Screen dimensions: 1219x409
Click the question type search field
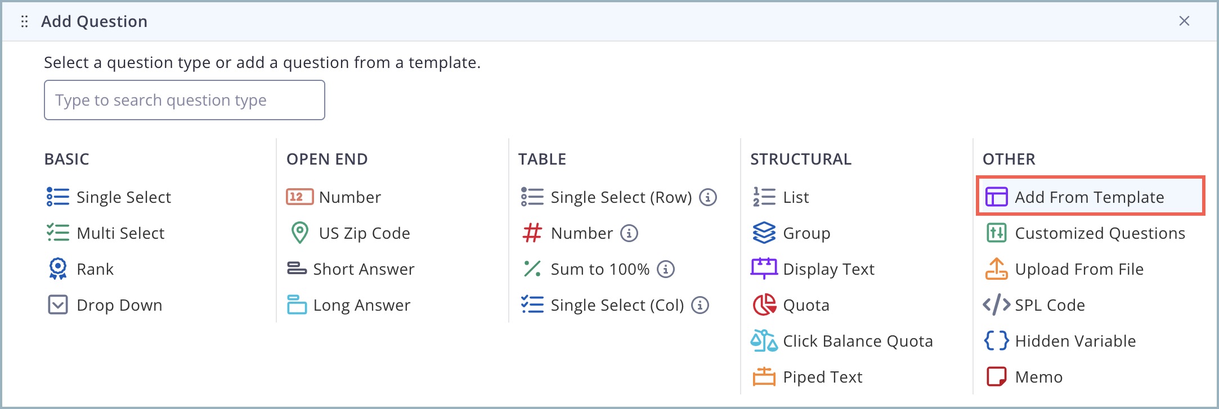point(185,100)
